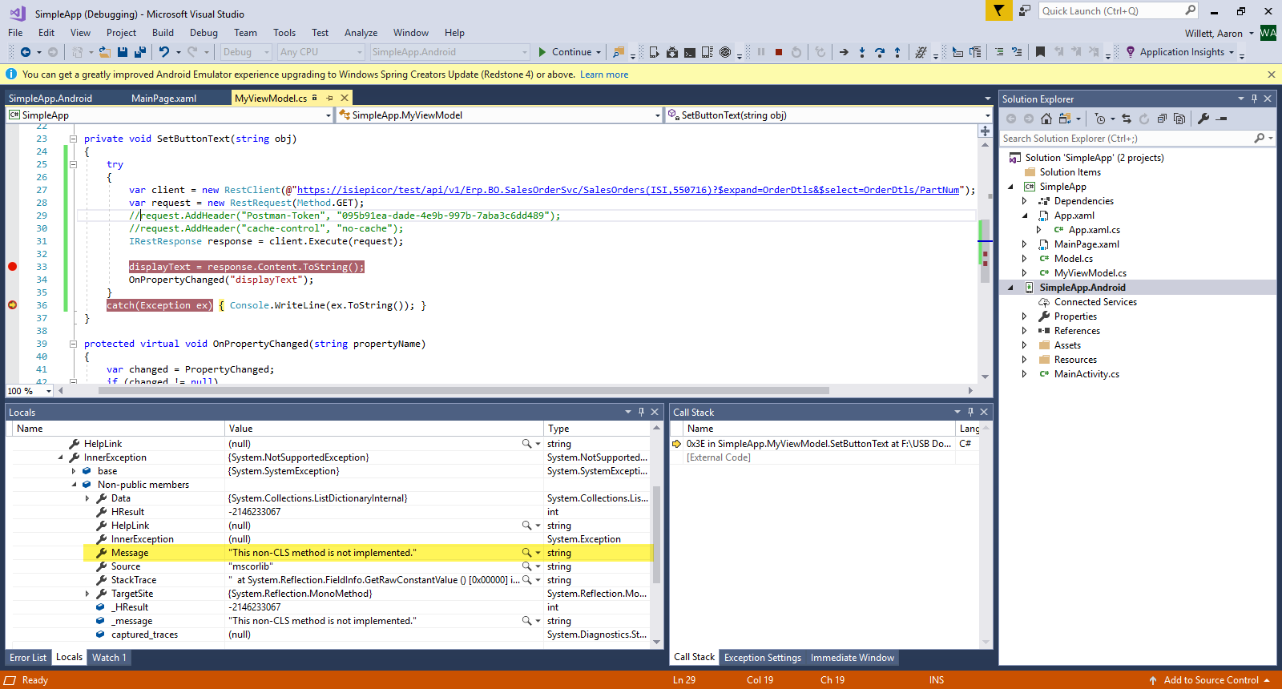Click the Learn more link in notification bar
1282x689 pixels.
pyautogui.click(x=604, y=75)
